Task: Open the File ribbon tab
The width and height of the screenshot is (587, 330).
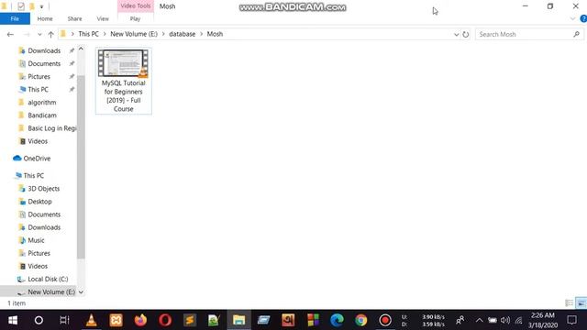Action: click(15, 18)
